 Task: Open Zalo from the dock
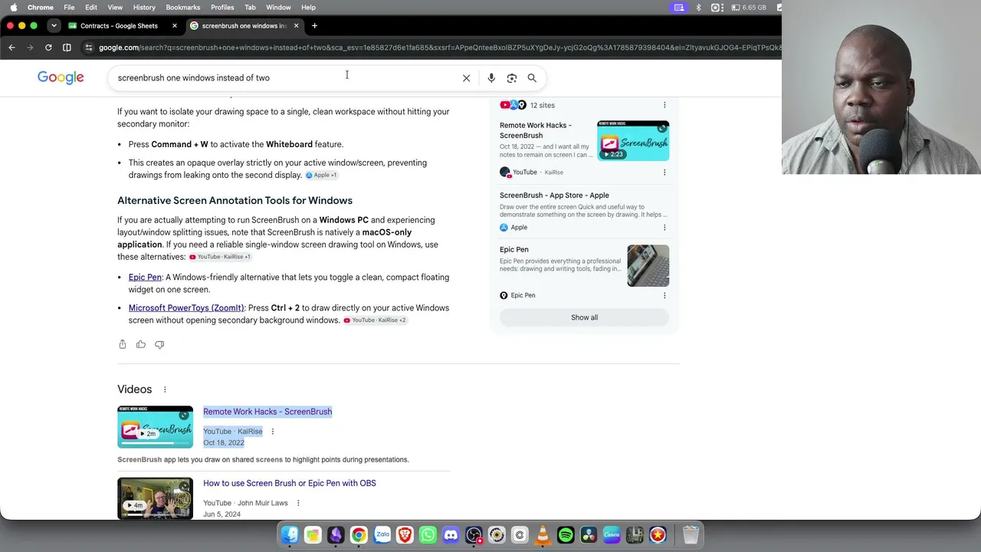[x=382, y=535]
